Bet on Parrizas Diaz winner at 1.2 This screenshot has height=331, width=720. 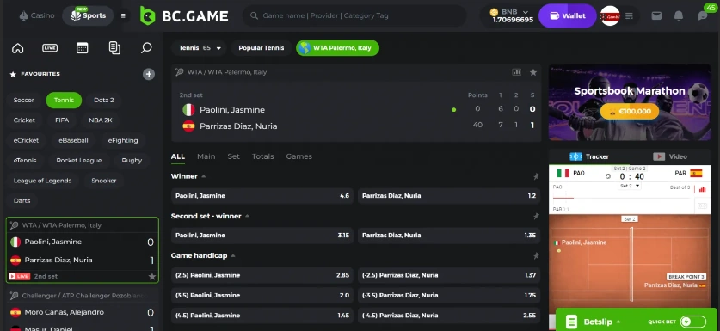click(449, 196)
